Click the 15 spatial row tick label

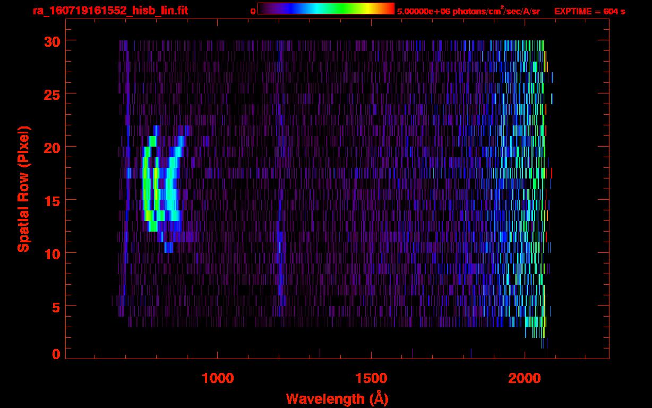52,200
